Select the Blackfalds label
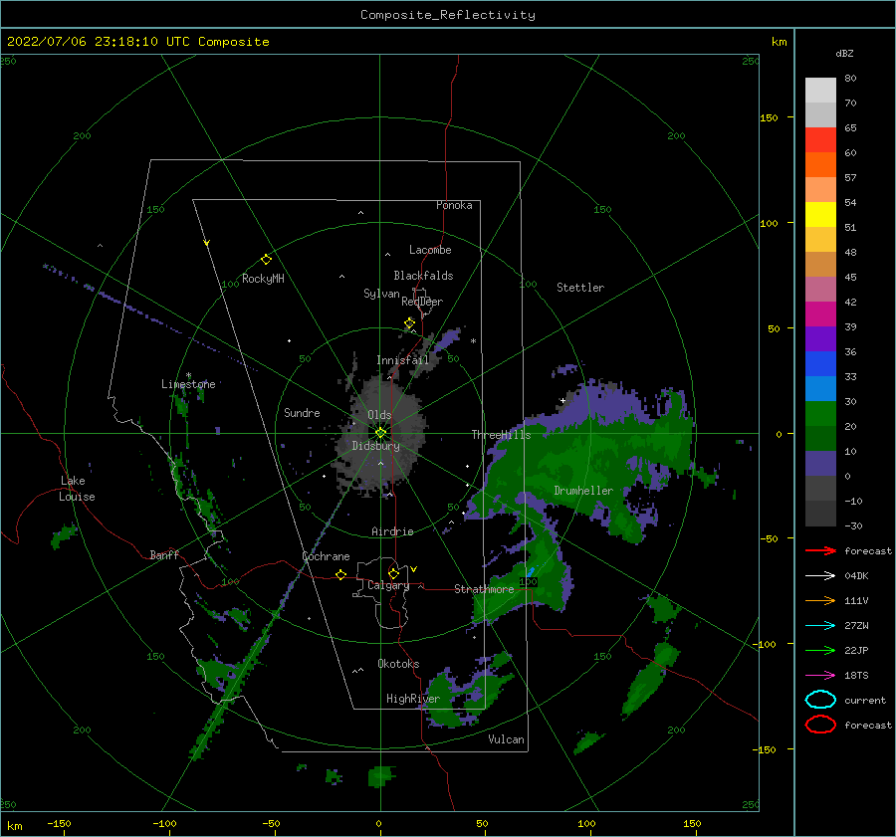 pos(423,276)
